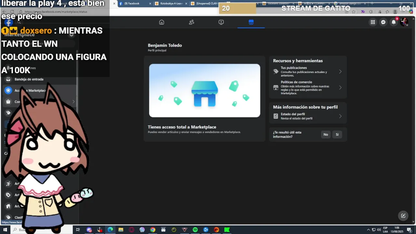Viewport: 416px width, 234px height.
Task: Click the Facebook logo in header
Action: 8,22
